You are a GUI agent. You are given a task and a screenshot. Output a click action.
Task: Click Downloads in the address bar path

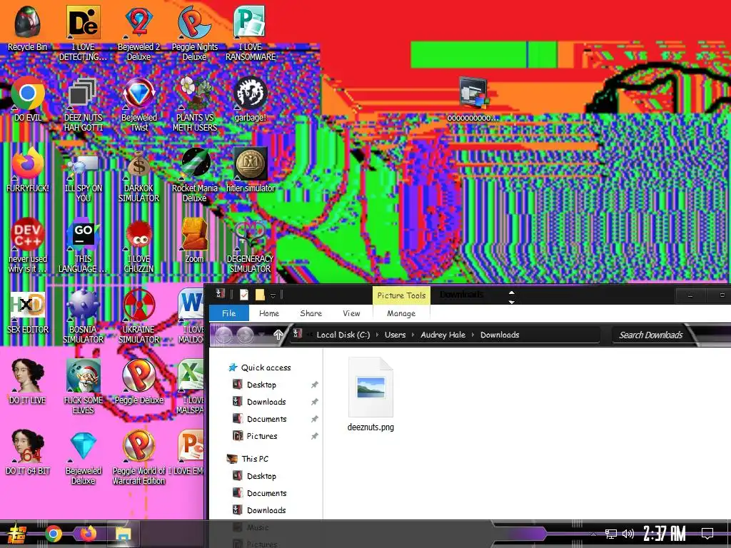500,335
